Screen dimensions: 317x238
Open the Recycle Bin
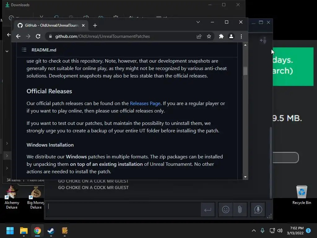302,195
